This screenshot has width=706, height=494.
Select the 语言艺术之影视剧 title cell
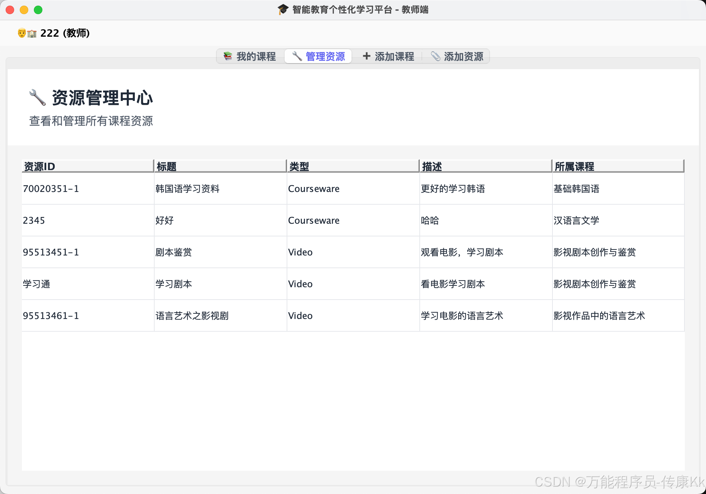(192, 316)
